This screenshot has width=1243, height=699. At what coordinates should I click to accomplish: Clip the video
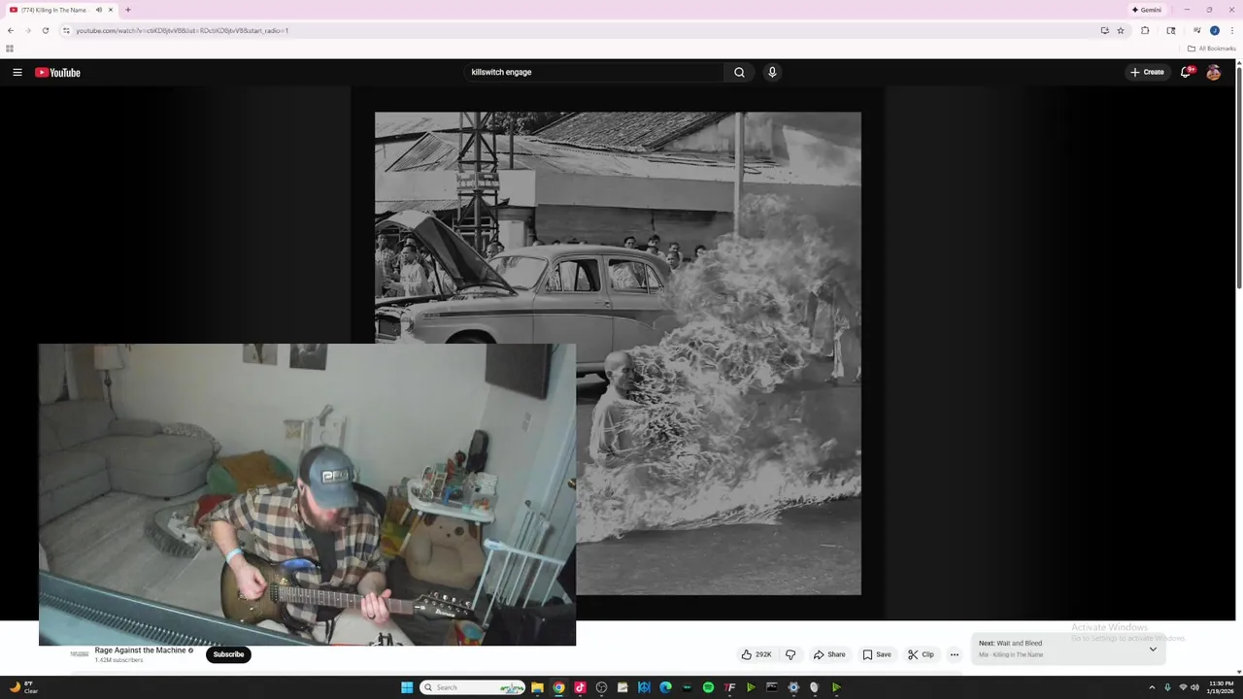click(x=921, y=654)
